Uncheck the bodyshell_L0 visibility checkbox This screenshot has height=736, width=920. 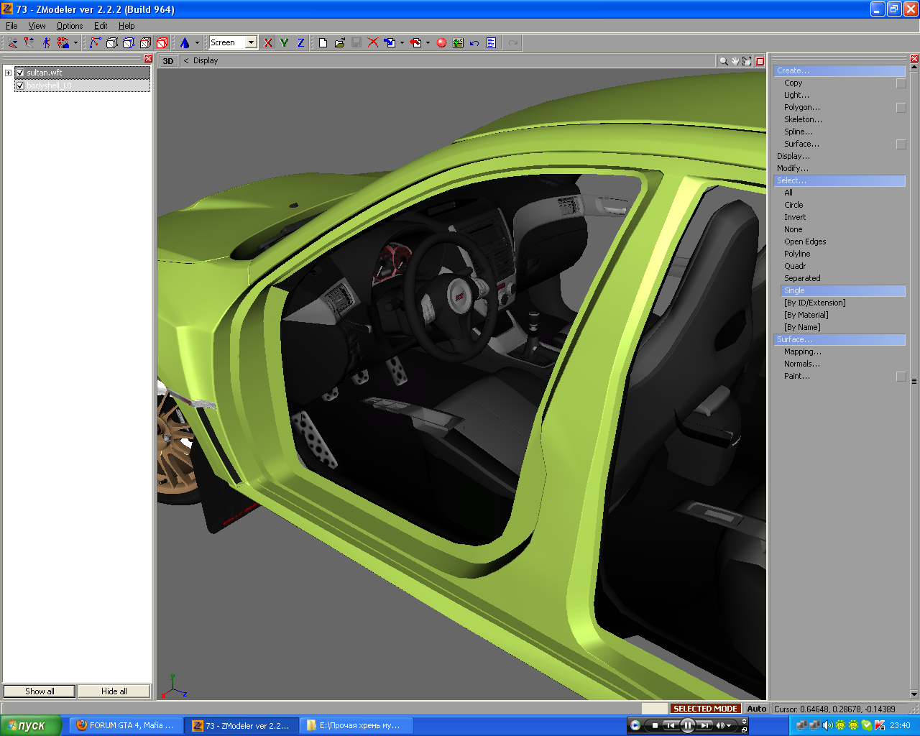[20, 86]
